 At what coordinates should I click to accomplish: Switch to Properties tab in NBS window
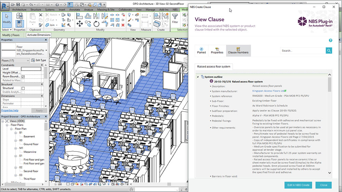217,51
